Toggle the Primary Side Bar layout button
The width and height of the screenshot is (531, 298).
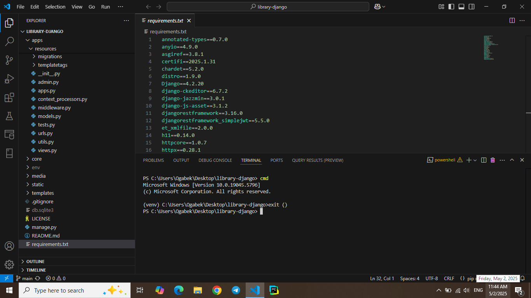click(x=451, y=7)
